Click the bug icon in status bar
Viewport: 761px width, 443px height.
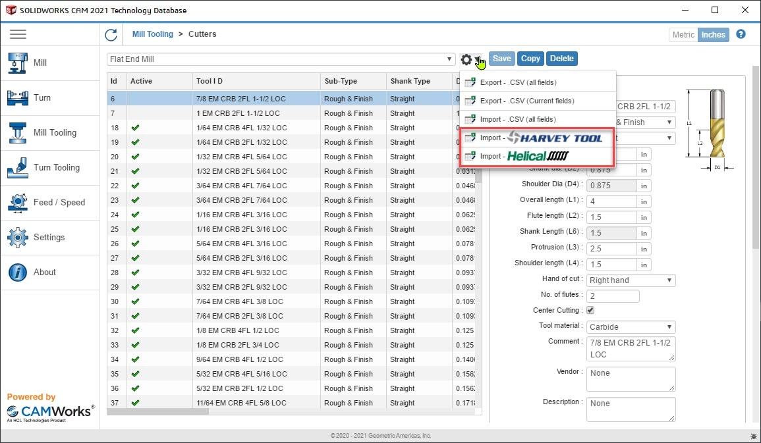point(753,436)
